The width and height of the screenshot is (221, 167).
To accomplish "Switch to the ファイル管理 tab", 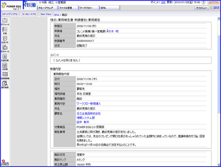I will pos(65,8).
